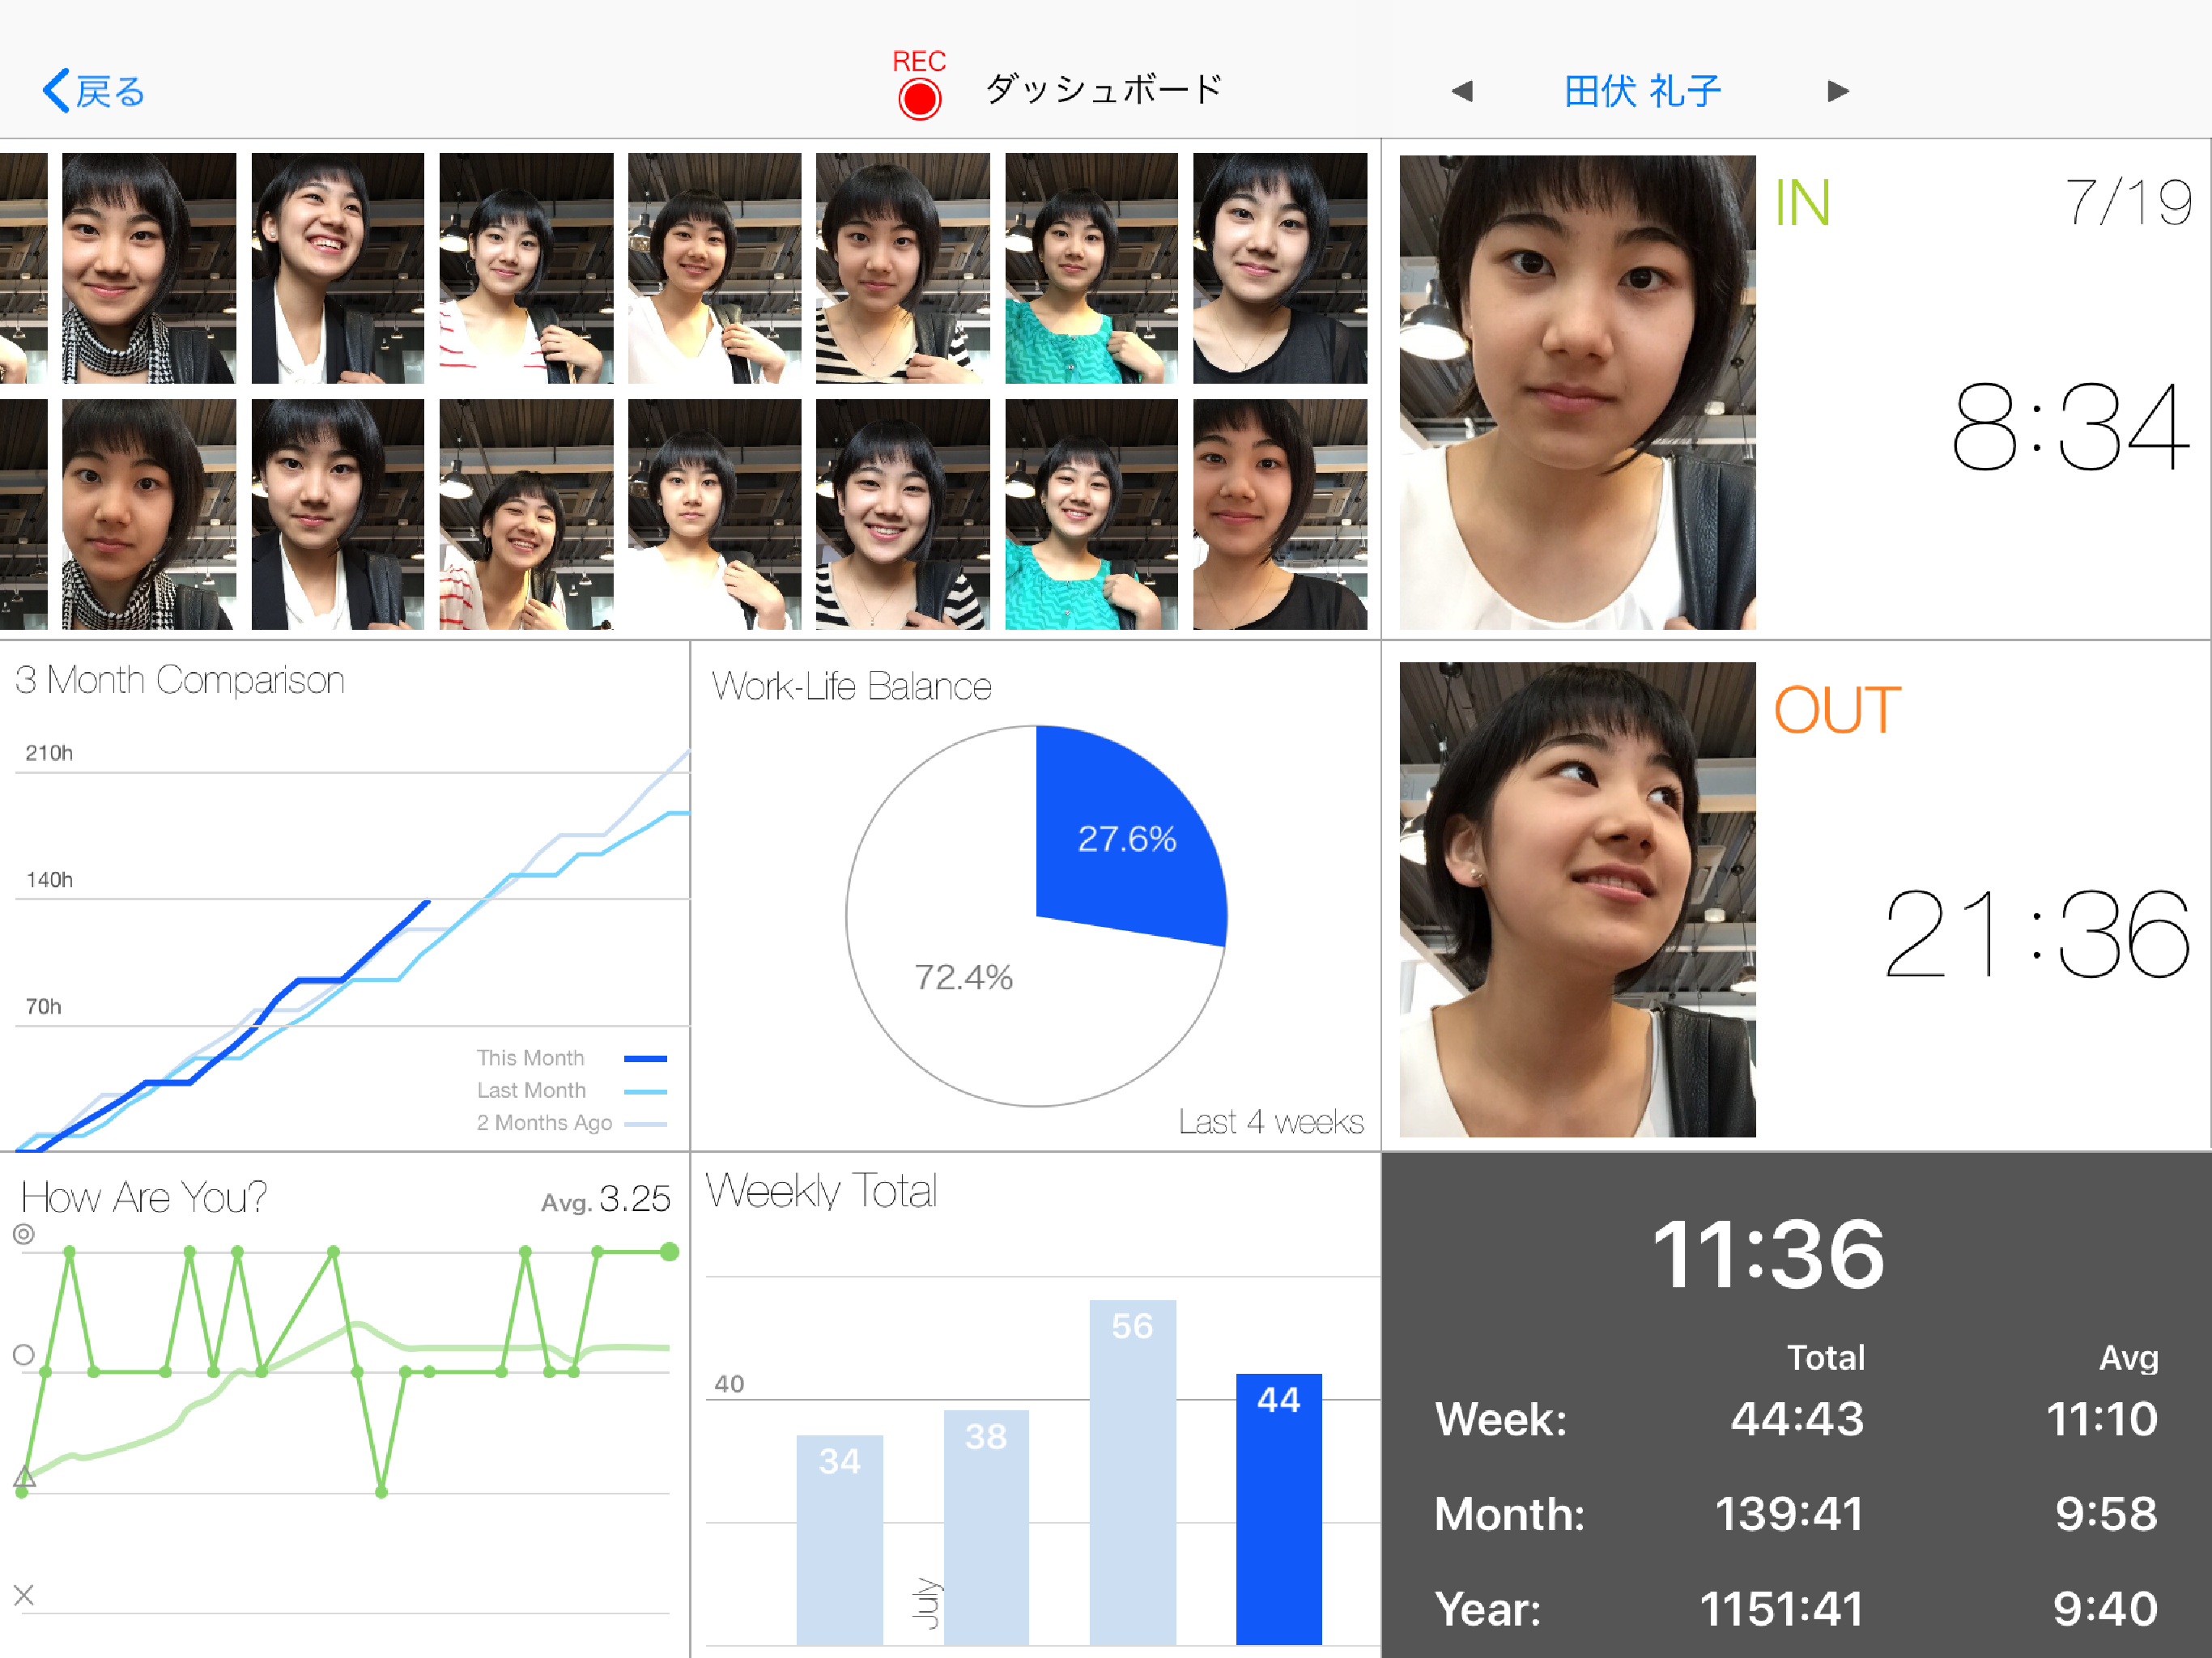Open top-row photo with red striped shirt
Screen dimensions: 2212x1658
pos(526,268)
